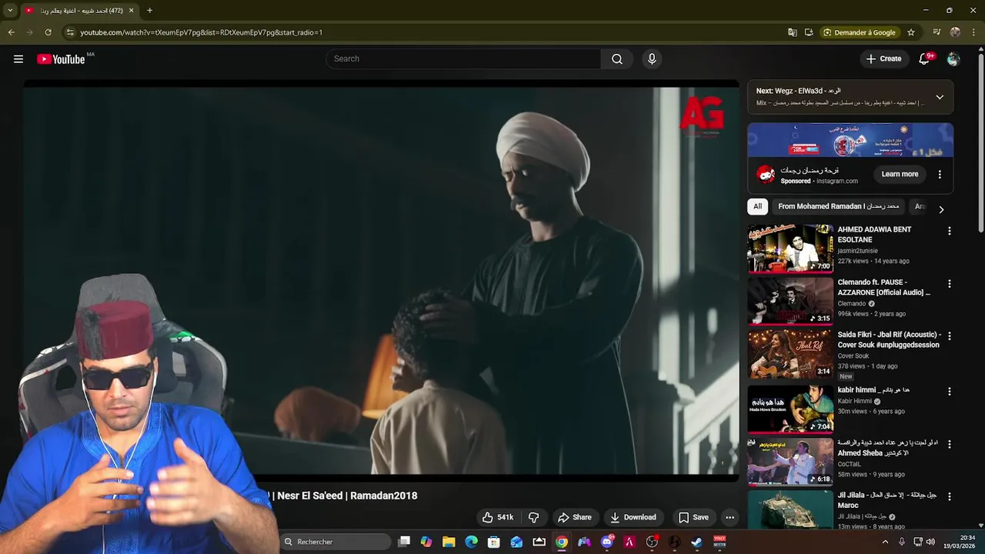Go back in the browser
This screenshot has width=985, height=554.
tap(11, 32)
